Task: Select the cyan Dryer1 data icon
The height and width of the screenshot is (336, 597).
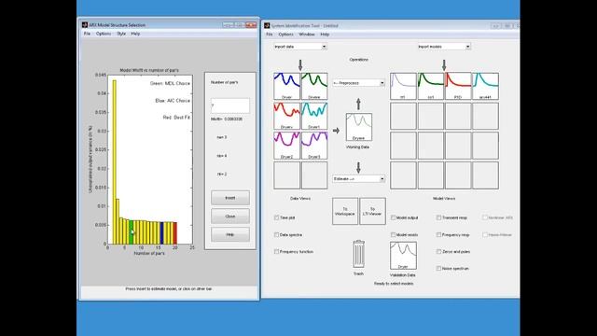Action: [314, 116]
